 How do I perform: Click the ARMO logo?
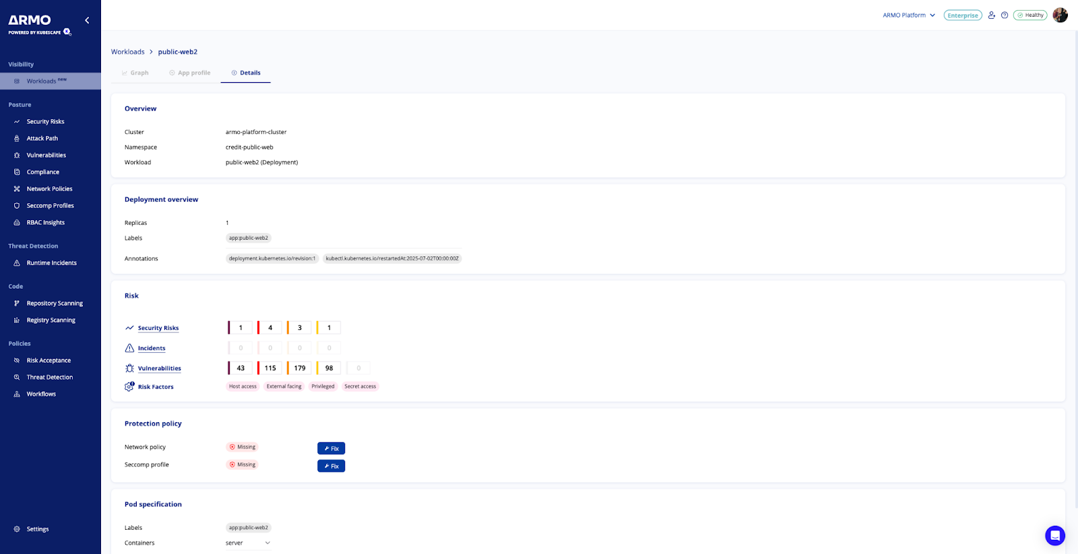tap(30, 20)
